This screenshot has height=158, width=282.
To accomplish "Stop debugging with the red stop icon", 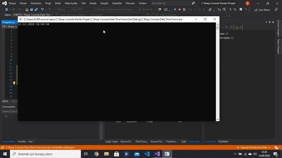I will tap(179, 10).
